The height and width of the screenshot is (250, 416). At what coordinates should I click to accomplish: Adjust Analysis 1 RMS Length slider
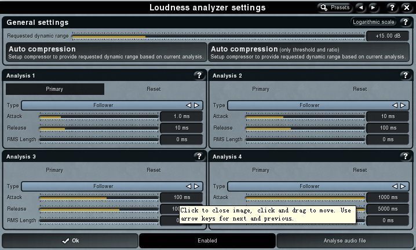tap(99, 139)
